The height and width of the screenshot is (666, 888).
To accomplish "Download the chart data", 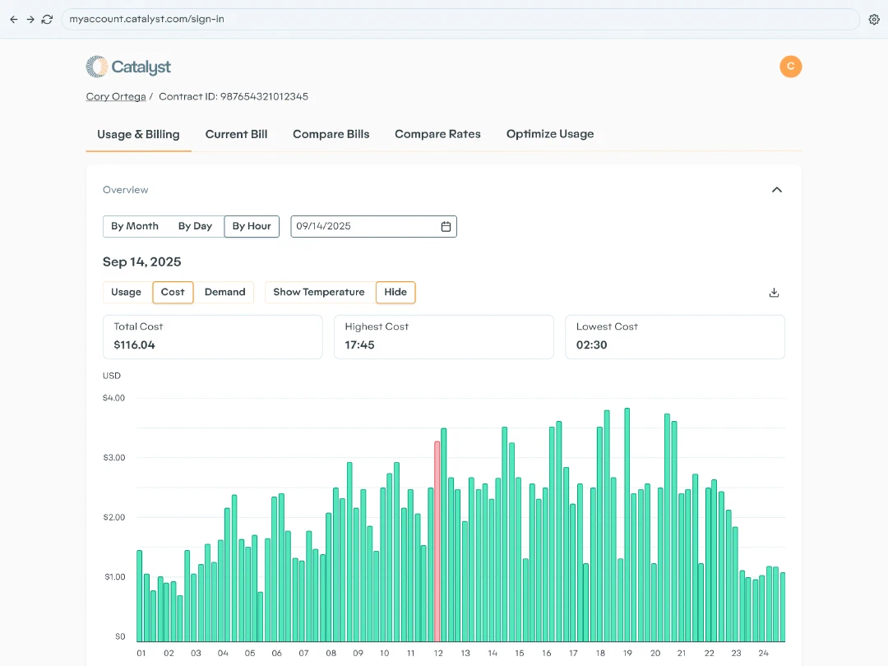I will pos(775,293).
